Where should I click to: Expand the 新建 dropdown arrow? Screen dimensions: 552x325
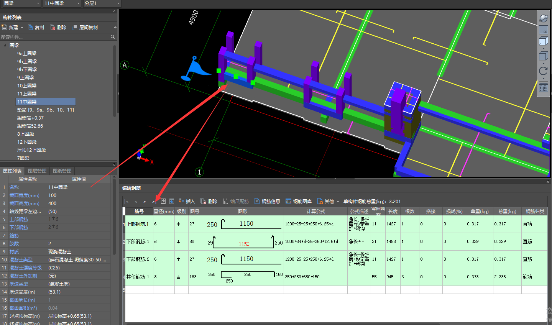[22, 28]
